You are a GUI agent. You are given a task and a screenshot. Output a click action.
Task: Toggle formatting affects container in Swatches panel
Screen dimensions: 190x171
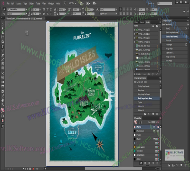click(139, 122)
